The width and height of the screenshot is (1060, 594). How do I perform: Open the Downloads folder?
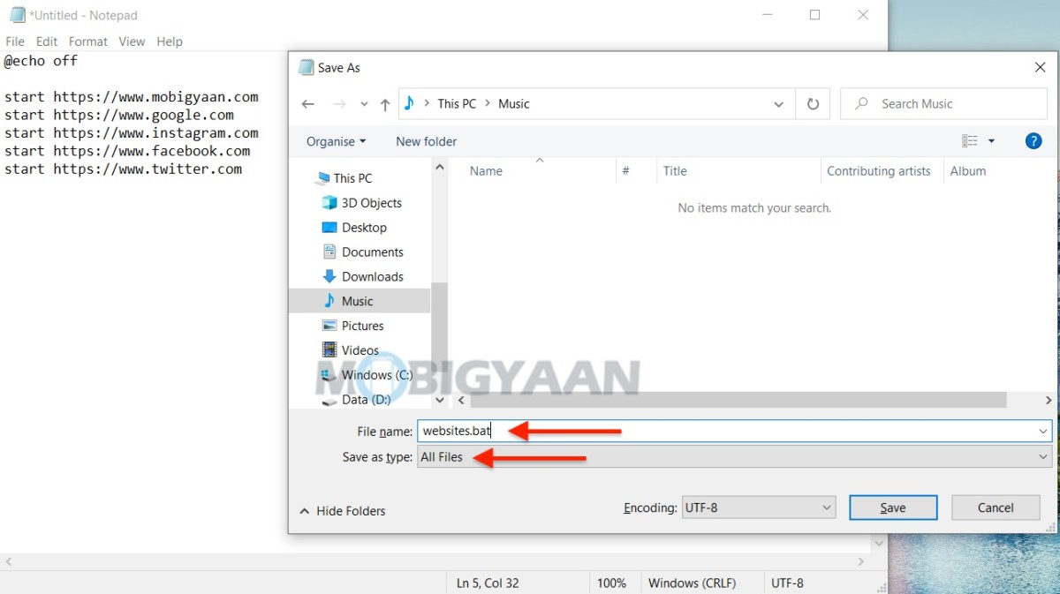tap(371, 276)
